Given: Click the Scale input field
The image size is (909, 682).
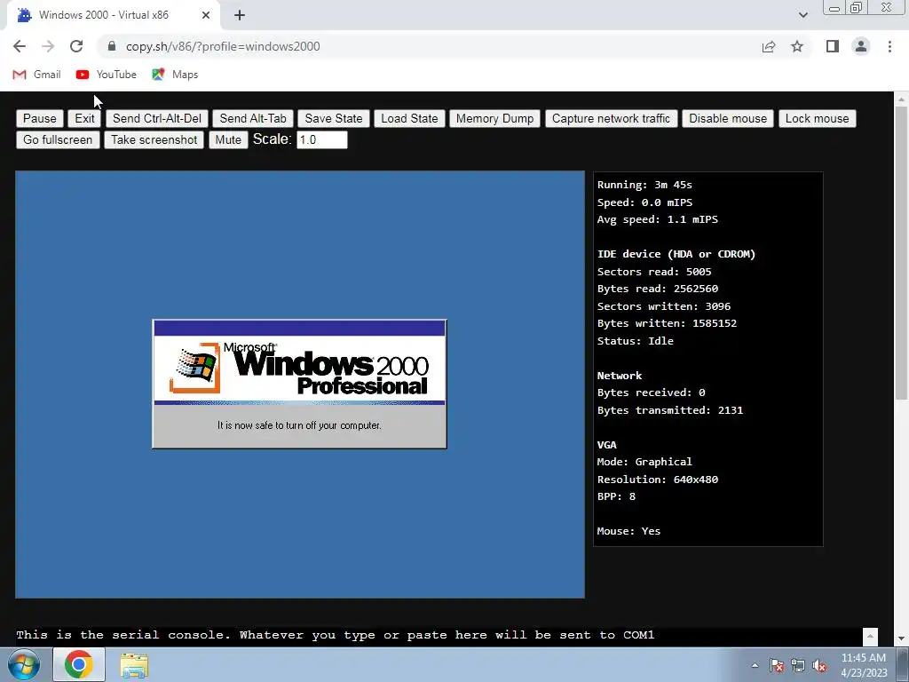Looking at the screenshot, I should point(321,139).
